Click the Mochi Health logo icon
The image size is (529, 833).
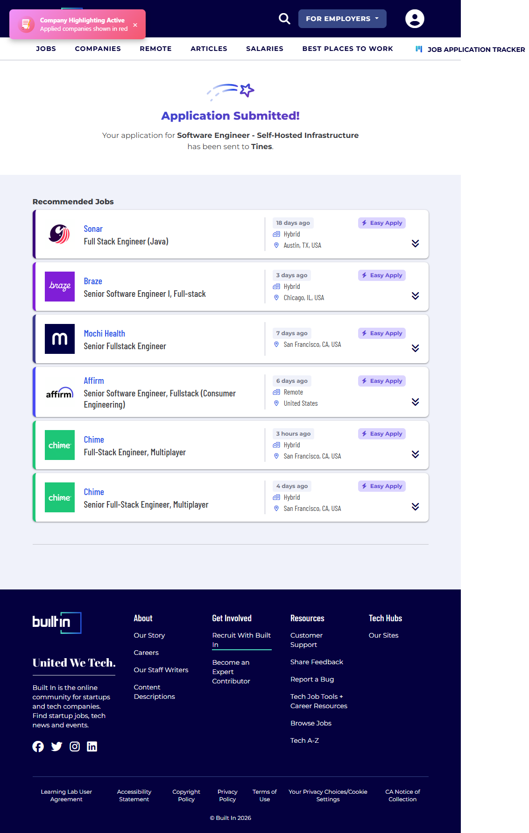click(60, 339)
